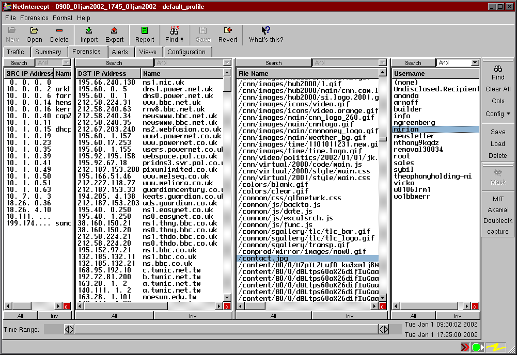Click the Find # binoculars icon
The width and height of the screenshot is (517, 355).
[174, 30]
